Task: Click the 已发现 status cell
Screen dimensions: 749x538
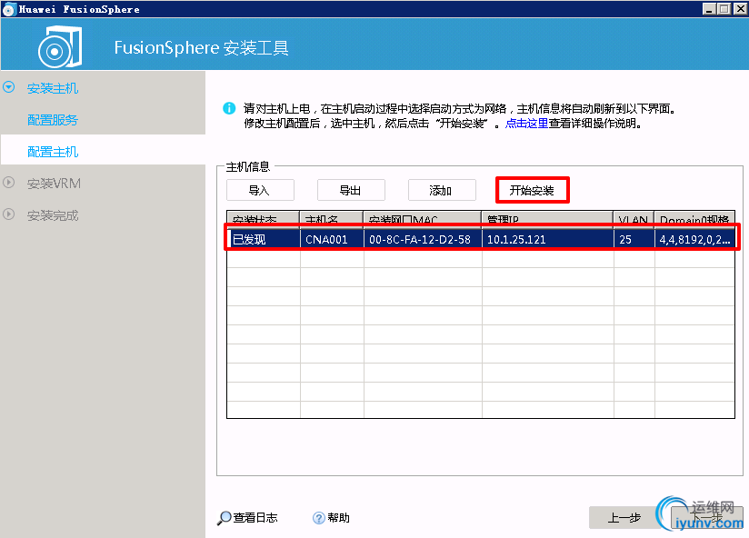Action: tap(264, 239)
